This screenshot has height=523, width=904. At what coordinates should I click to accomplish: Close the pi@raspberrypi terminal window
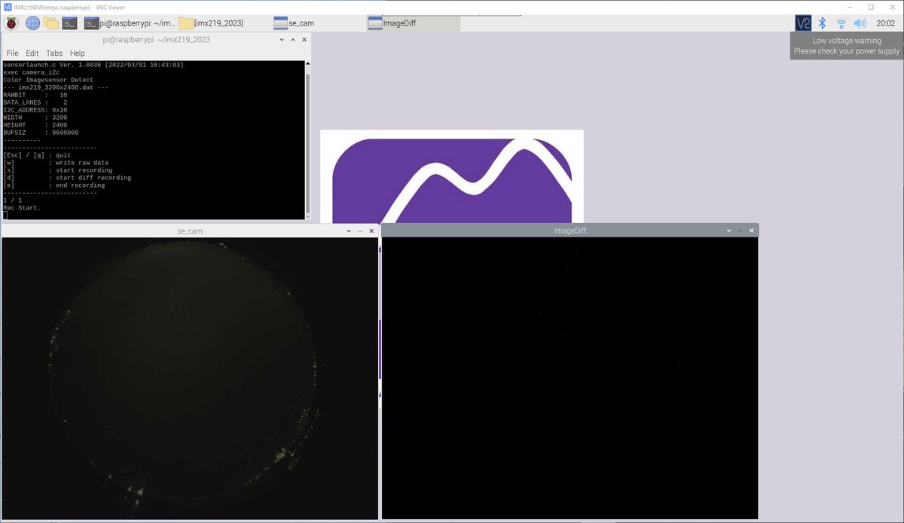304,39
